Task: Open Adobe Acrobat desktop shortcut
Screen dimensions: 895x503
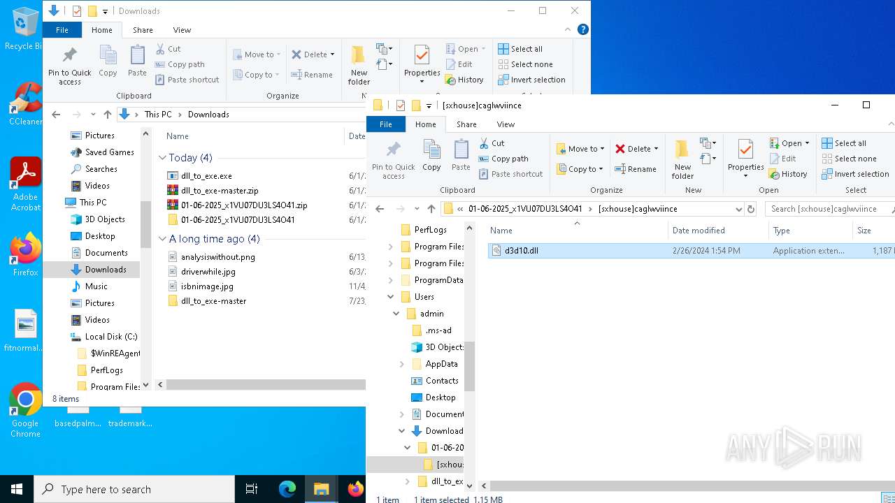Action: tap(25, 184)
